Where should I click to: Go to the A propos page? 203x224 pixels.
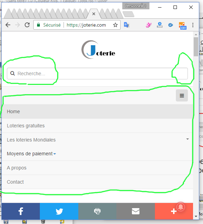click(x=97, y=168)
